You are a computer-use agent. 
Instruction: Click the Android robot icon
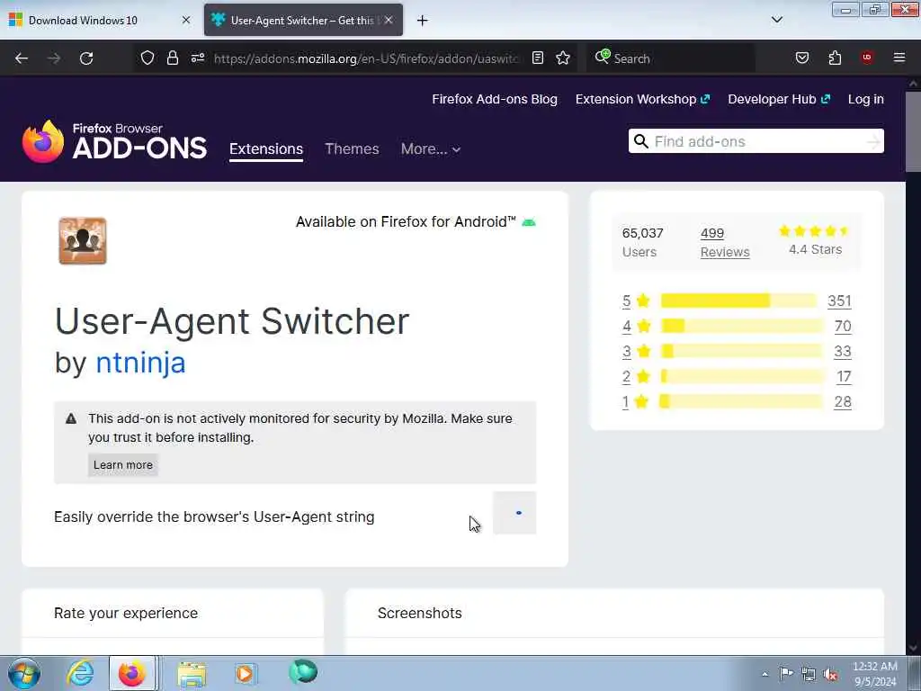pos(529,222)
